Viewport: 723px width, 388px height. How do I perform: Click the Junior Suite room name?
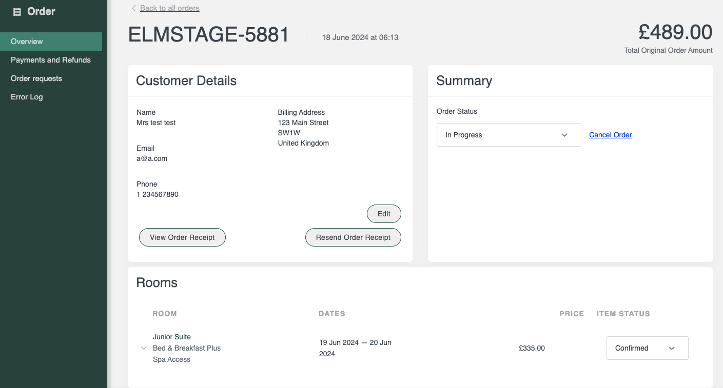172,337
